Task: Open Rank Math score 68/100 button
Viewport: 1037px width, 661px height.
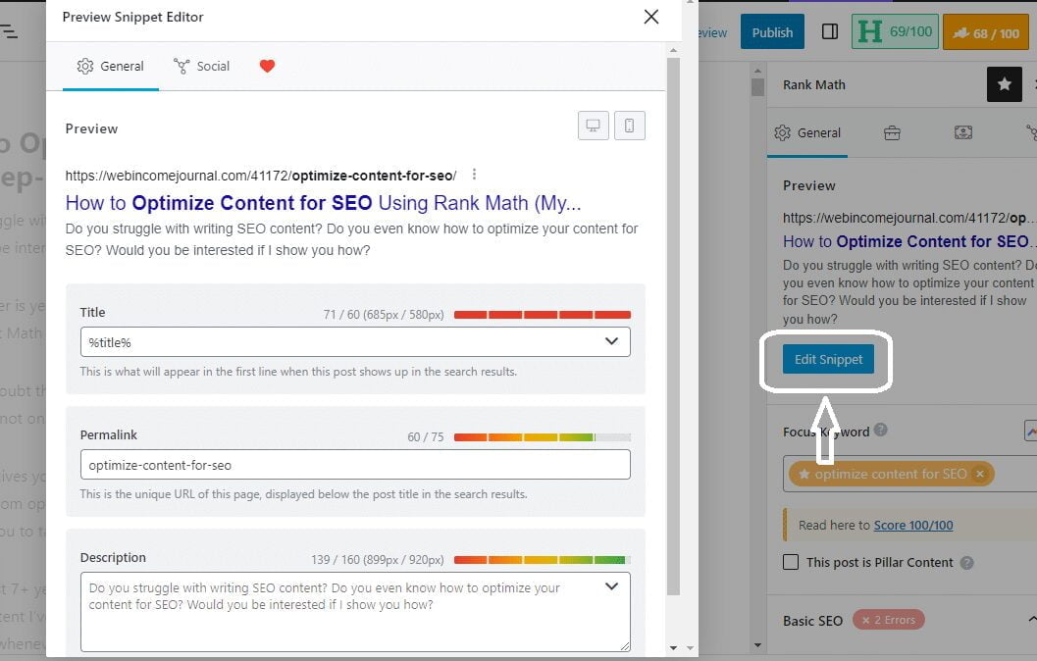Action: (986, 31)
